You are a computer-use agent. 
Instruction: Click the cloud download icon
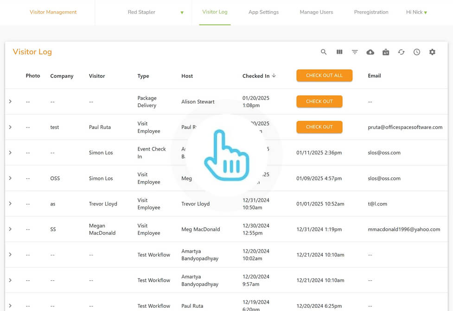(x=370, y=52)
